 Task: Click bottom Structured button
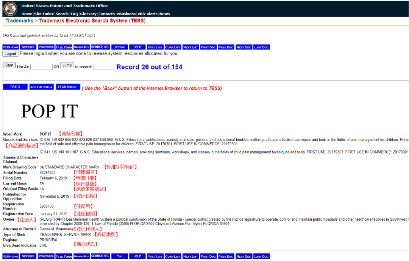(x=46, y=256)
